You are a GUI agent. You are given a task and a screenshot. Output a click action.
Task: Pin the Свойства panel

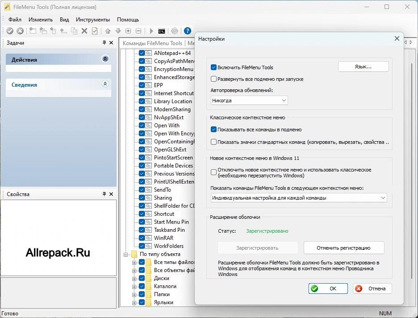104,194
